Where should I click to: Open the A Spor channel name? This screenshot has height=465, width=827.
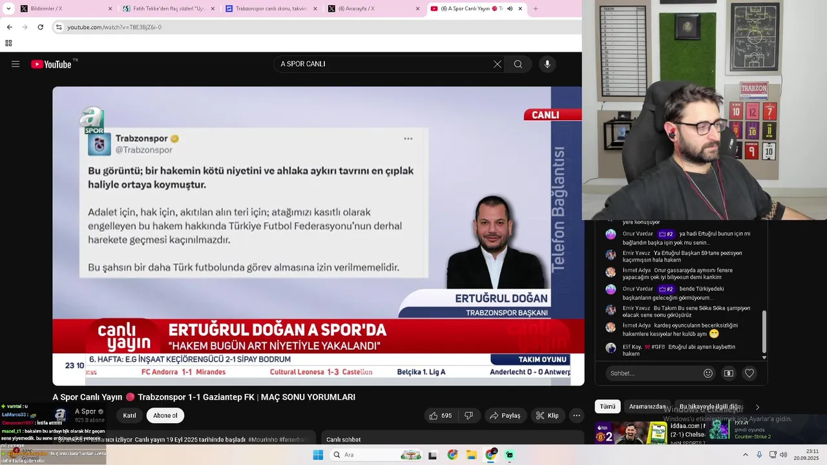pyautogui.click(x=85, y=411)
